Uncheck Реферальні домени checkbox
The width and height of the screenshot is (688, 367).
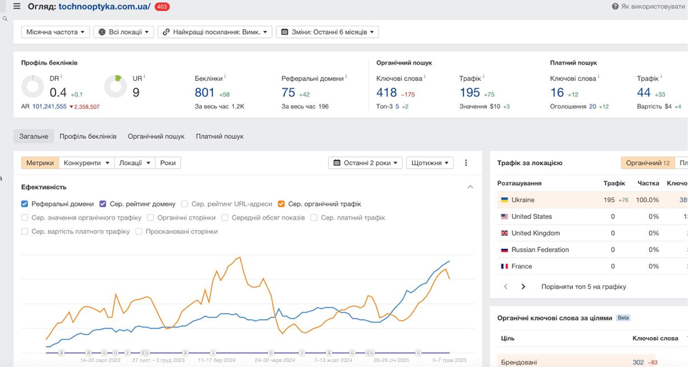[25, 204]
